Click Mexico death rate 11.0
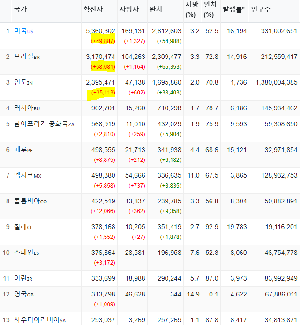This screenshot has width=301, height=325. [x=193, y=175]
